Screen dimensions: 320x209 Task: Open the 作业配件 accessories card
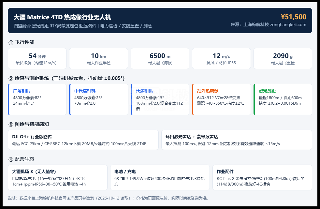[x=262, y=178]
